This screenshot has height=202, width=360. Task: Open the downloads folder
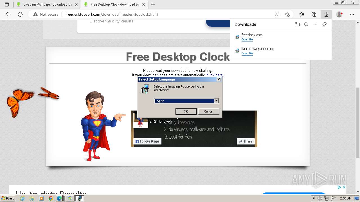coord(297,24)
